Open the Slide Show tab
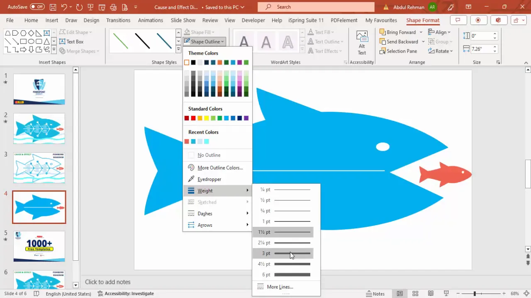 (x=183, y=20)
